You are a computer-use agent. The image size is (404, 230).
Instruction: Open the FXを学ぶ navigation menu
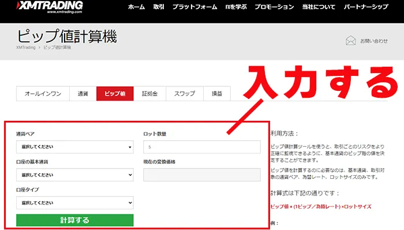click(235, 7)
